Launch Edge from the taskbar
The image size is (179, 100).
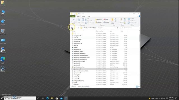[48, 98]
